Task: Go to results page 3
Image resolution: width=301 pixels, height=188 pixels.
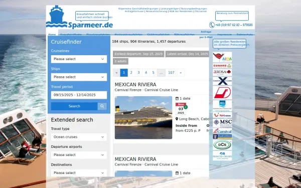Action: coord(138,73)
